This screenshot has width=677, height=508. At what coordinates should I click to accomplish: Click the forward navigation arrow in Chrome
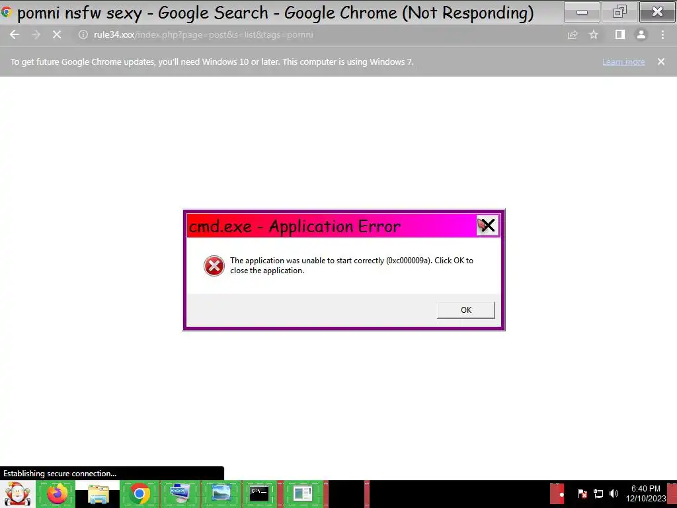tap(36, 34)
